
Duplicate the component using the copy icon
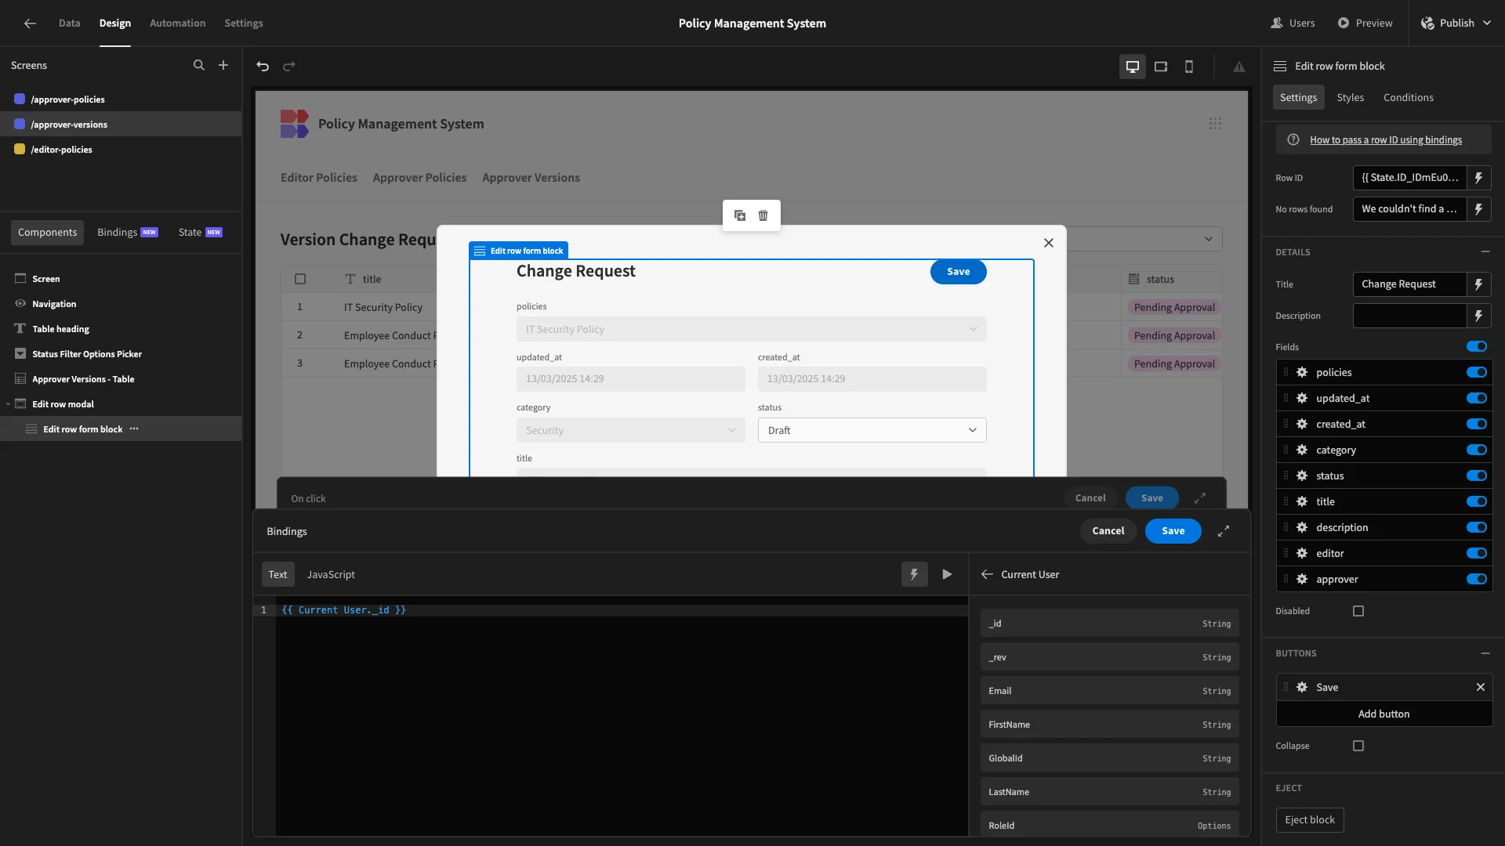tap(740, 215)
